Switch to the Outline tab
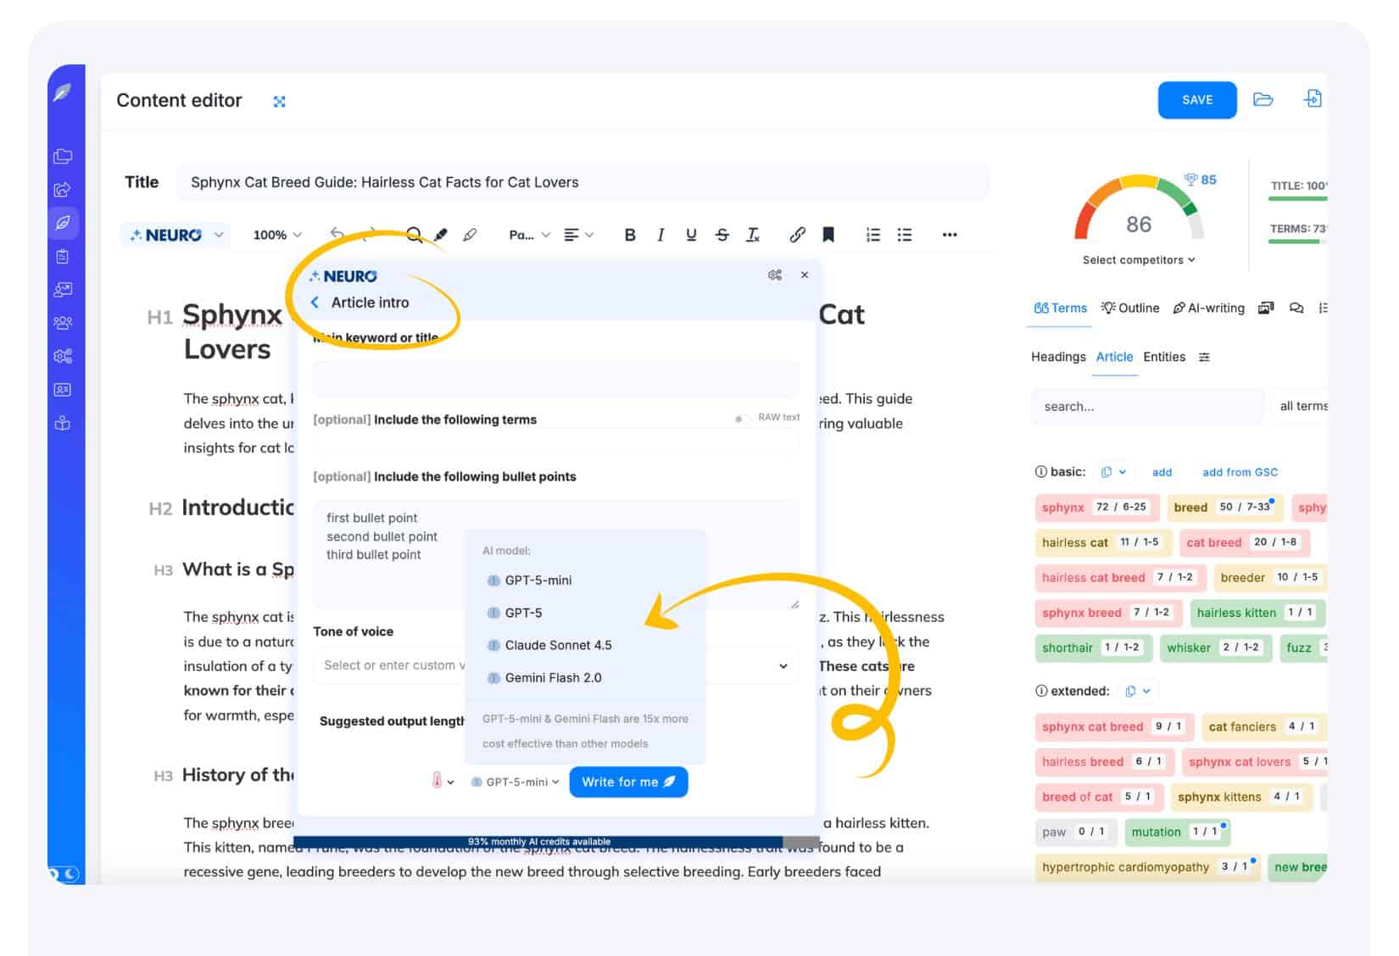The width and height of the screenshot is (1399, 956). 1130,308
